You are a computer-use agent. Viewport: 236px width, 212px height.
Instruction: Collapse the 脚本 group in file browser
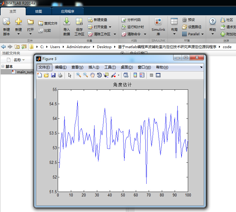click(3, 66)
